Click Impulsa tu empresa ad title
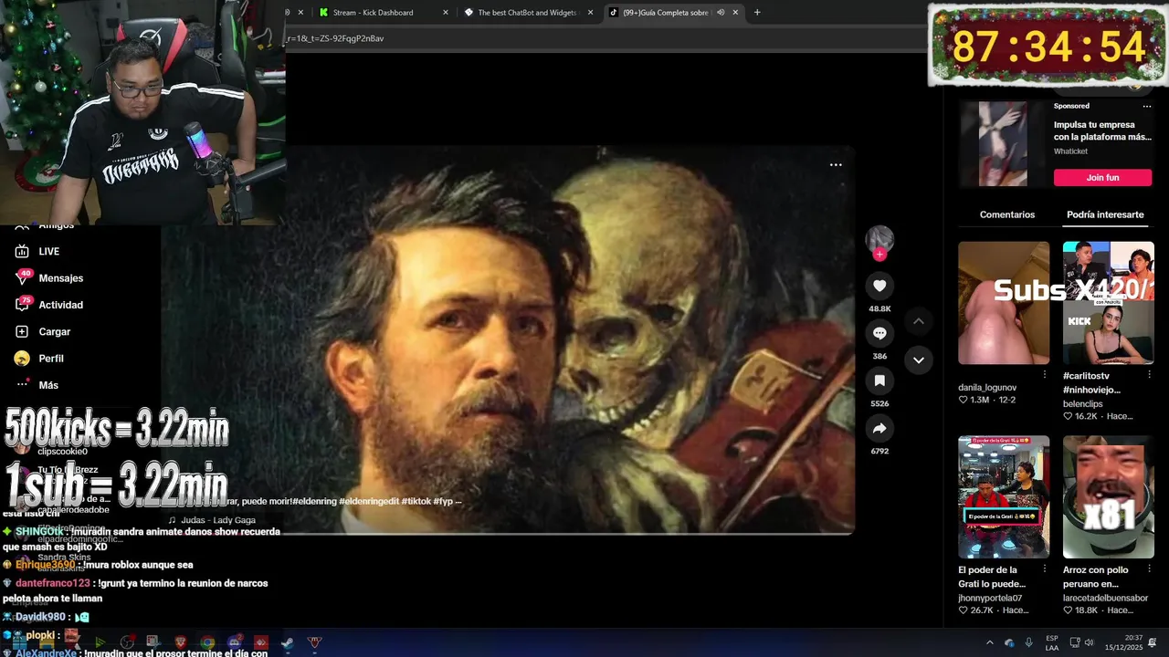The width and height of the screenshot is (1169, 657). tap(1102, 130)
